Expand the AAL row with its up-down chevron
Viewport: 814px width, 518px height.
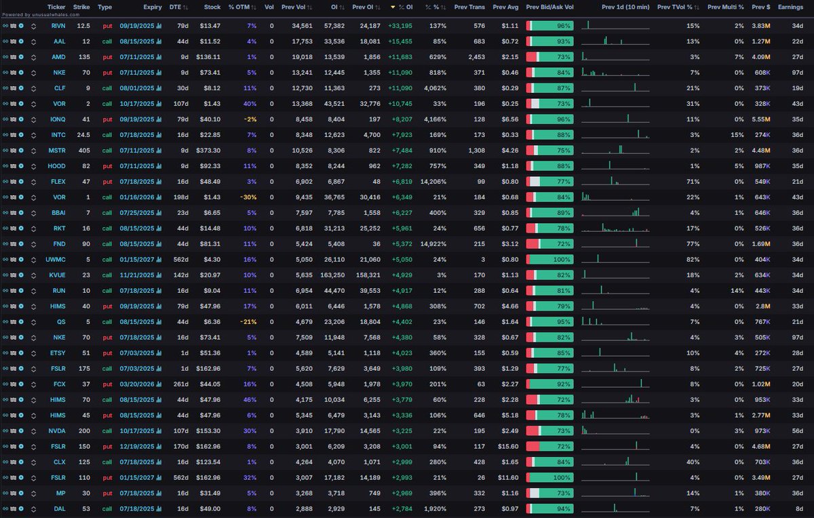[34, 41]
